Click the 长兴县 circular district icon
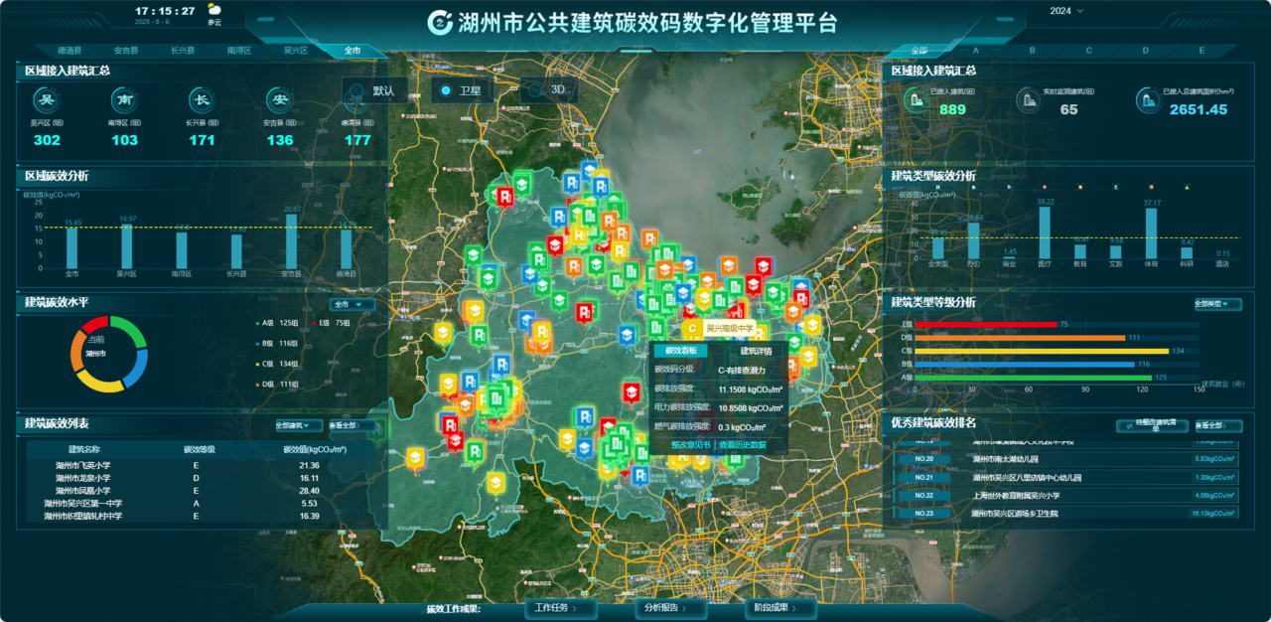This screenshot has height=622, width=1271. tap(202, 99)
